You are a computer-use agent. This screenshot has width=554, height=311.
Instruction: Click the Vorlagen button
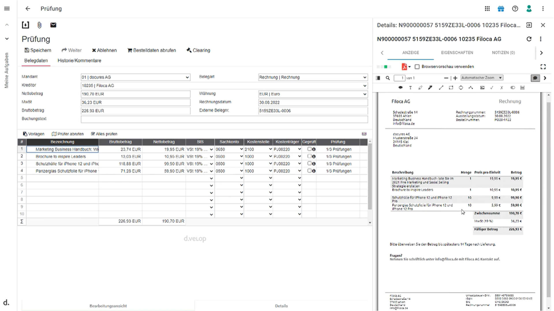tap(34, 134)
